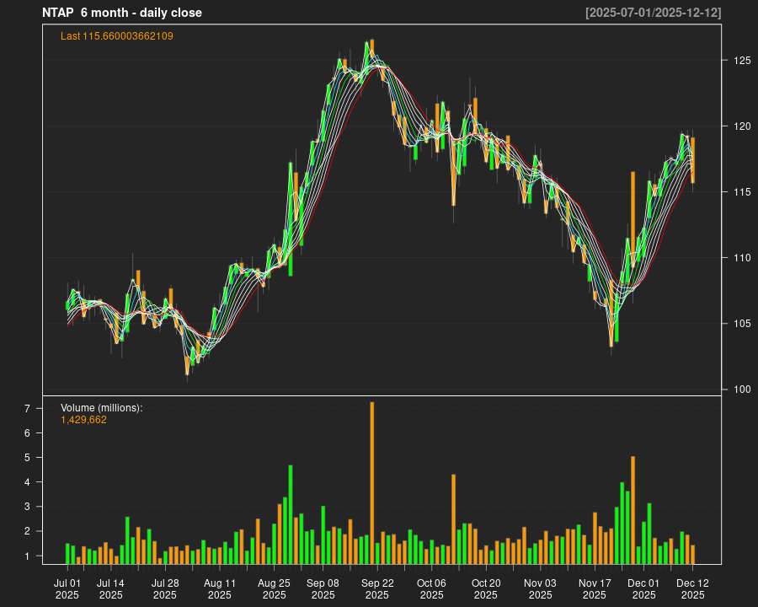Click the 100 price axis label
The image size is (758, 607).
click(x=742, y=389)
